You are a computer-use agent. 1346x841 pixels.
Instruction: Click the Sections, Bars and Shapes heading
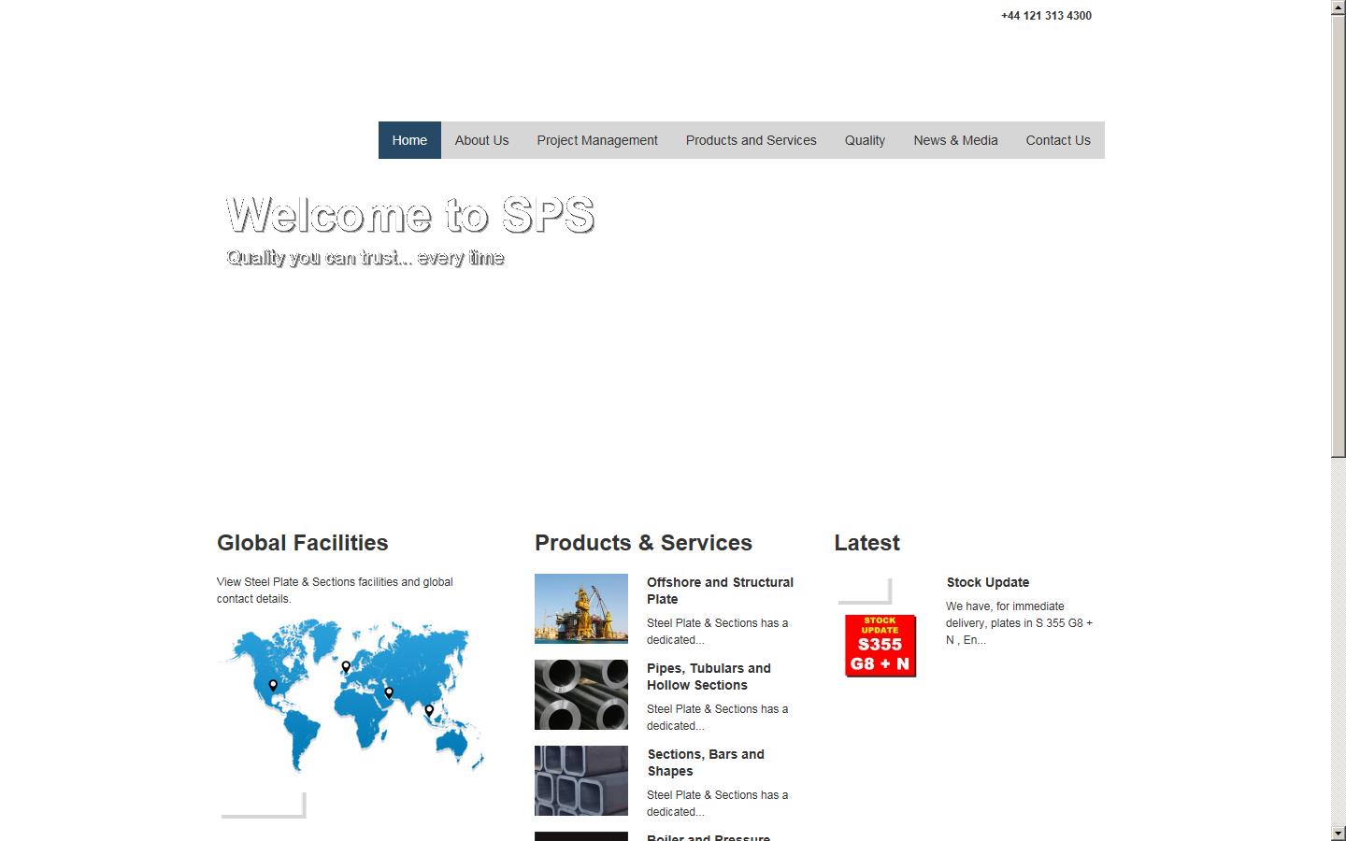706,763
